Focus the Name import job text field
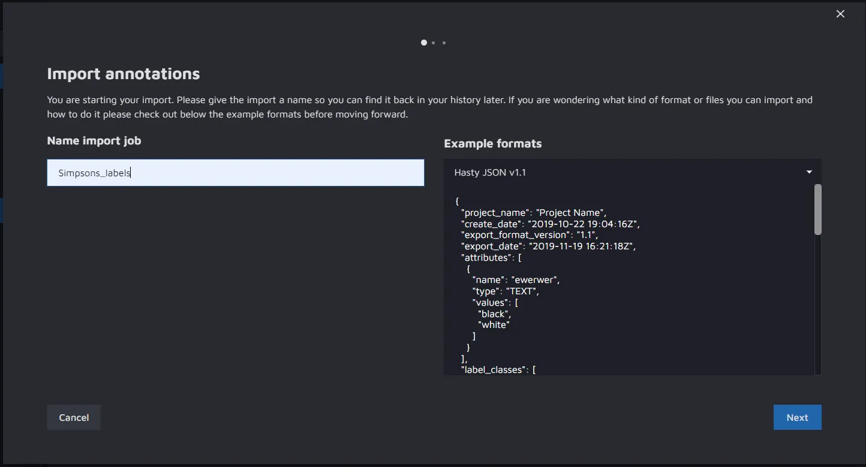866x467 pixels. click(x=235, y=173)
